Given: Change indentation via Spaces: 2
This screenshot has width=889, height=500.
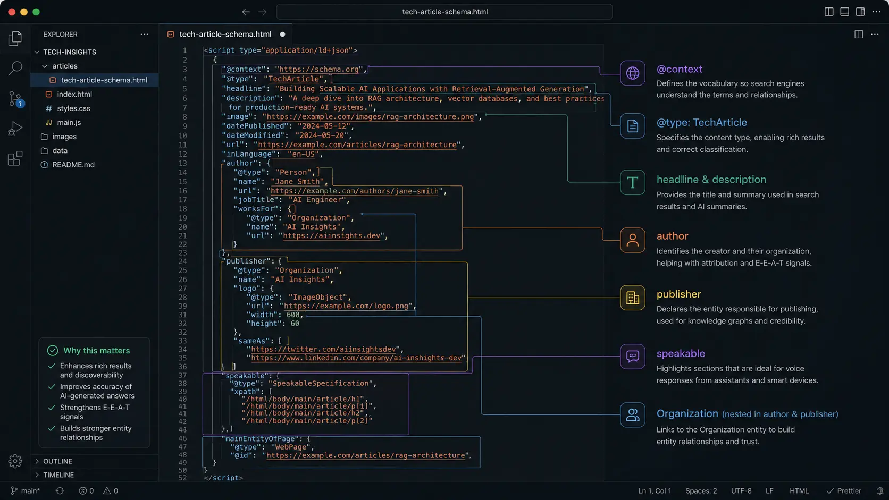Looking at the screenshot, I should pos(701,491).
